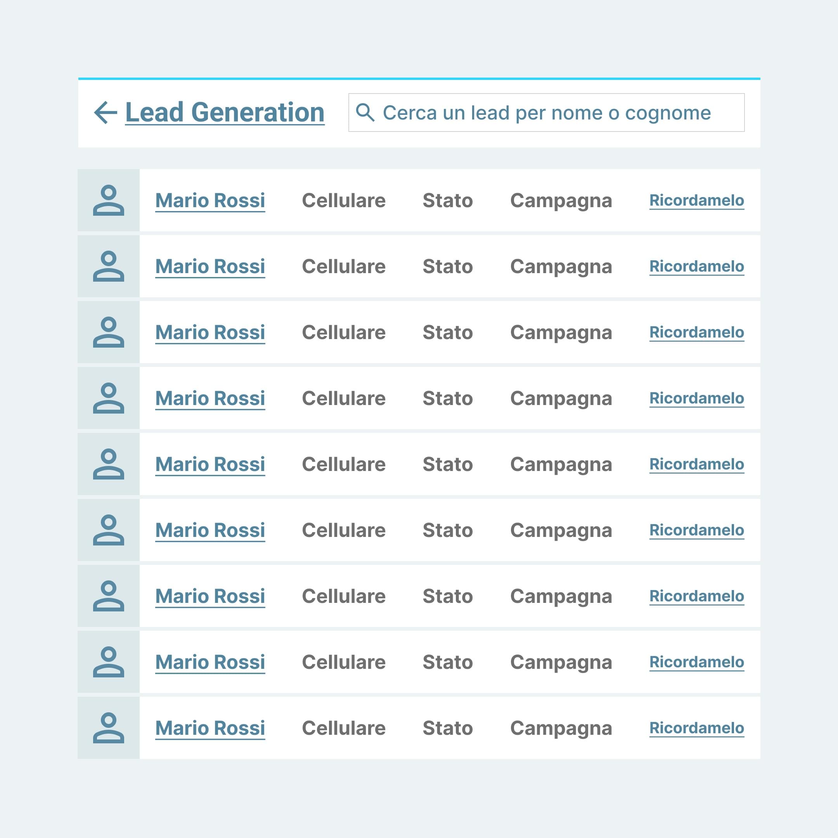This screenshot has height=838, width=838.
Task: Open Mario Rossi in the sixth row
Action: pyautogui.click(x=210, y=530)
